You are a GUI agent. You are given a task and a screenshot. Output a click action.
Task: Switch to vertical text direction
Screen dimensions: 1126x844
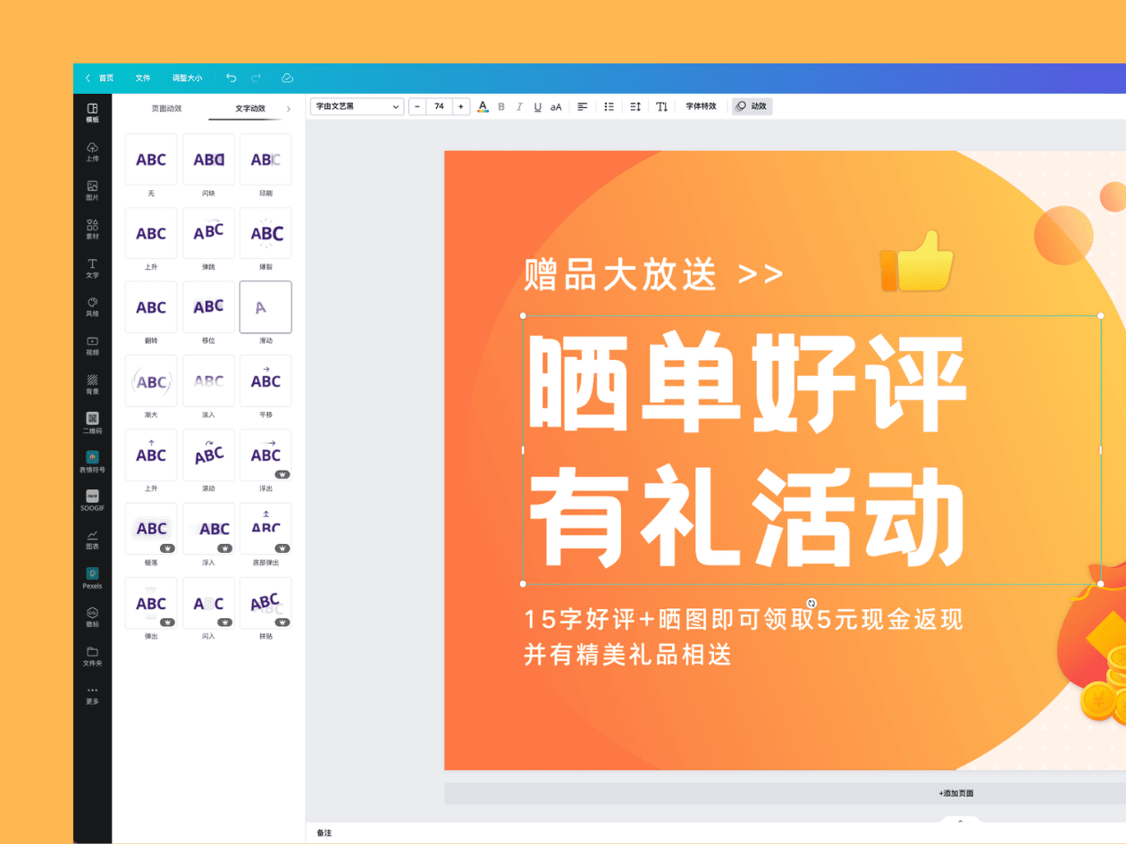[x=662, y=106]
